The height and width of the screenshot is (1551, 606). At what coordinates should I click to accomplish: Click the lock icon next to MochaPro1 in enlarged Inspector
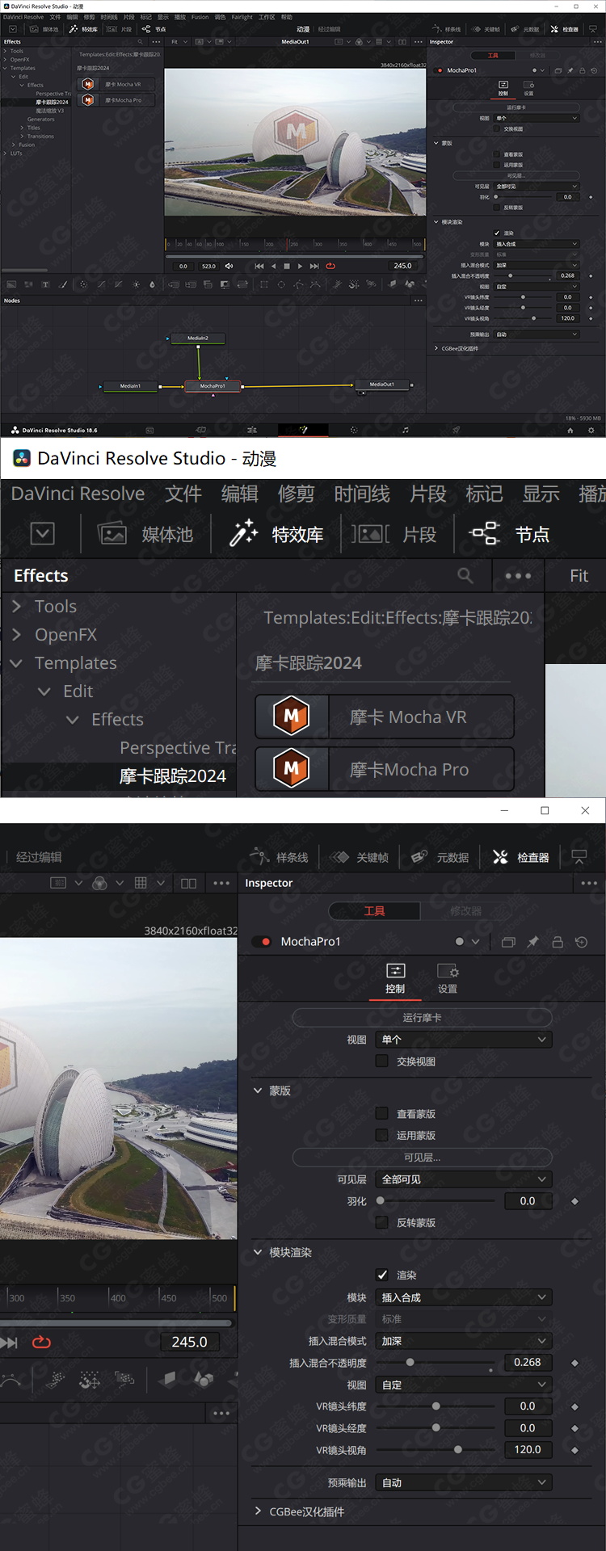point(557,942)
